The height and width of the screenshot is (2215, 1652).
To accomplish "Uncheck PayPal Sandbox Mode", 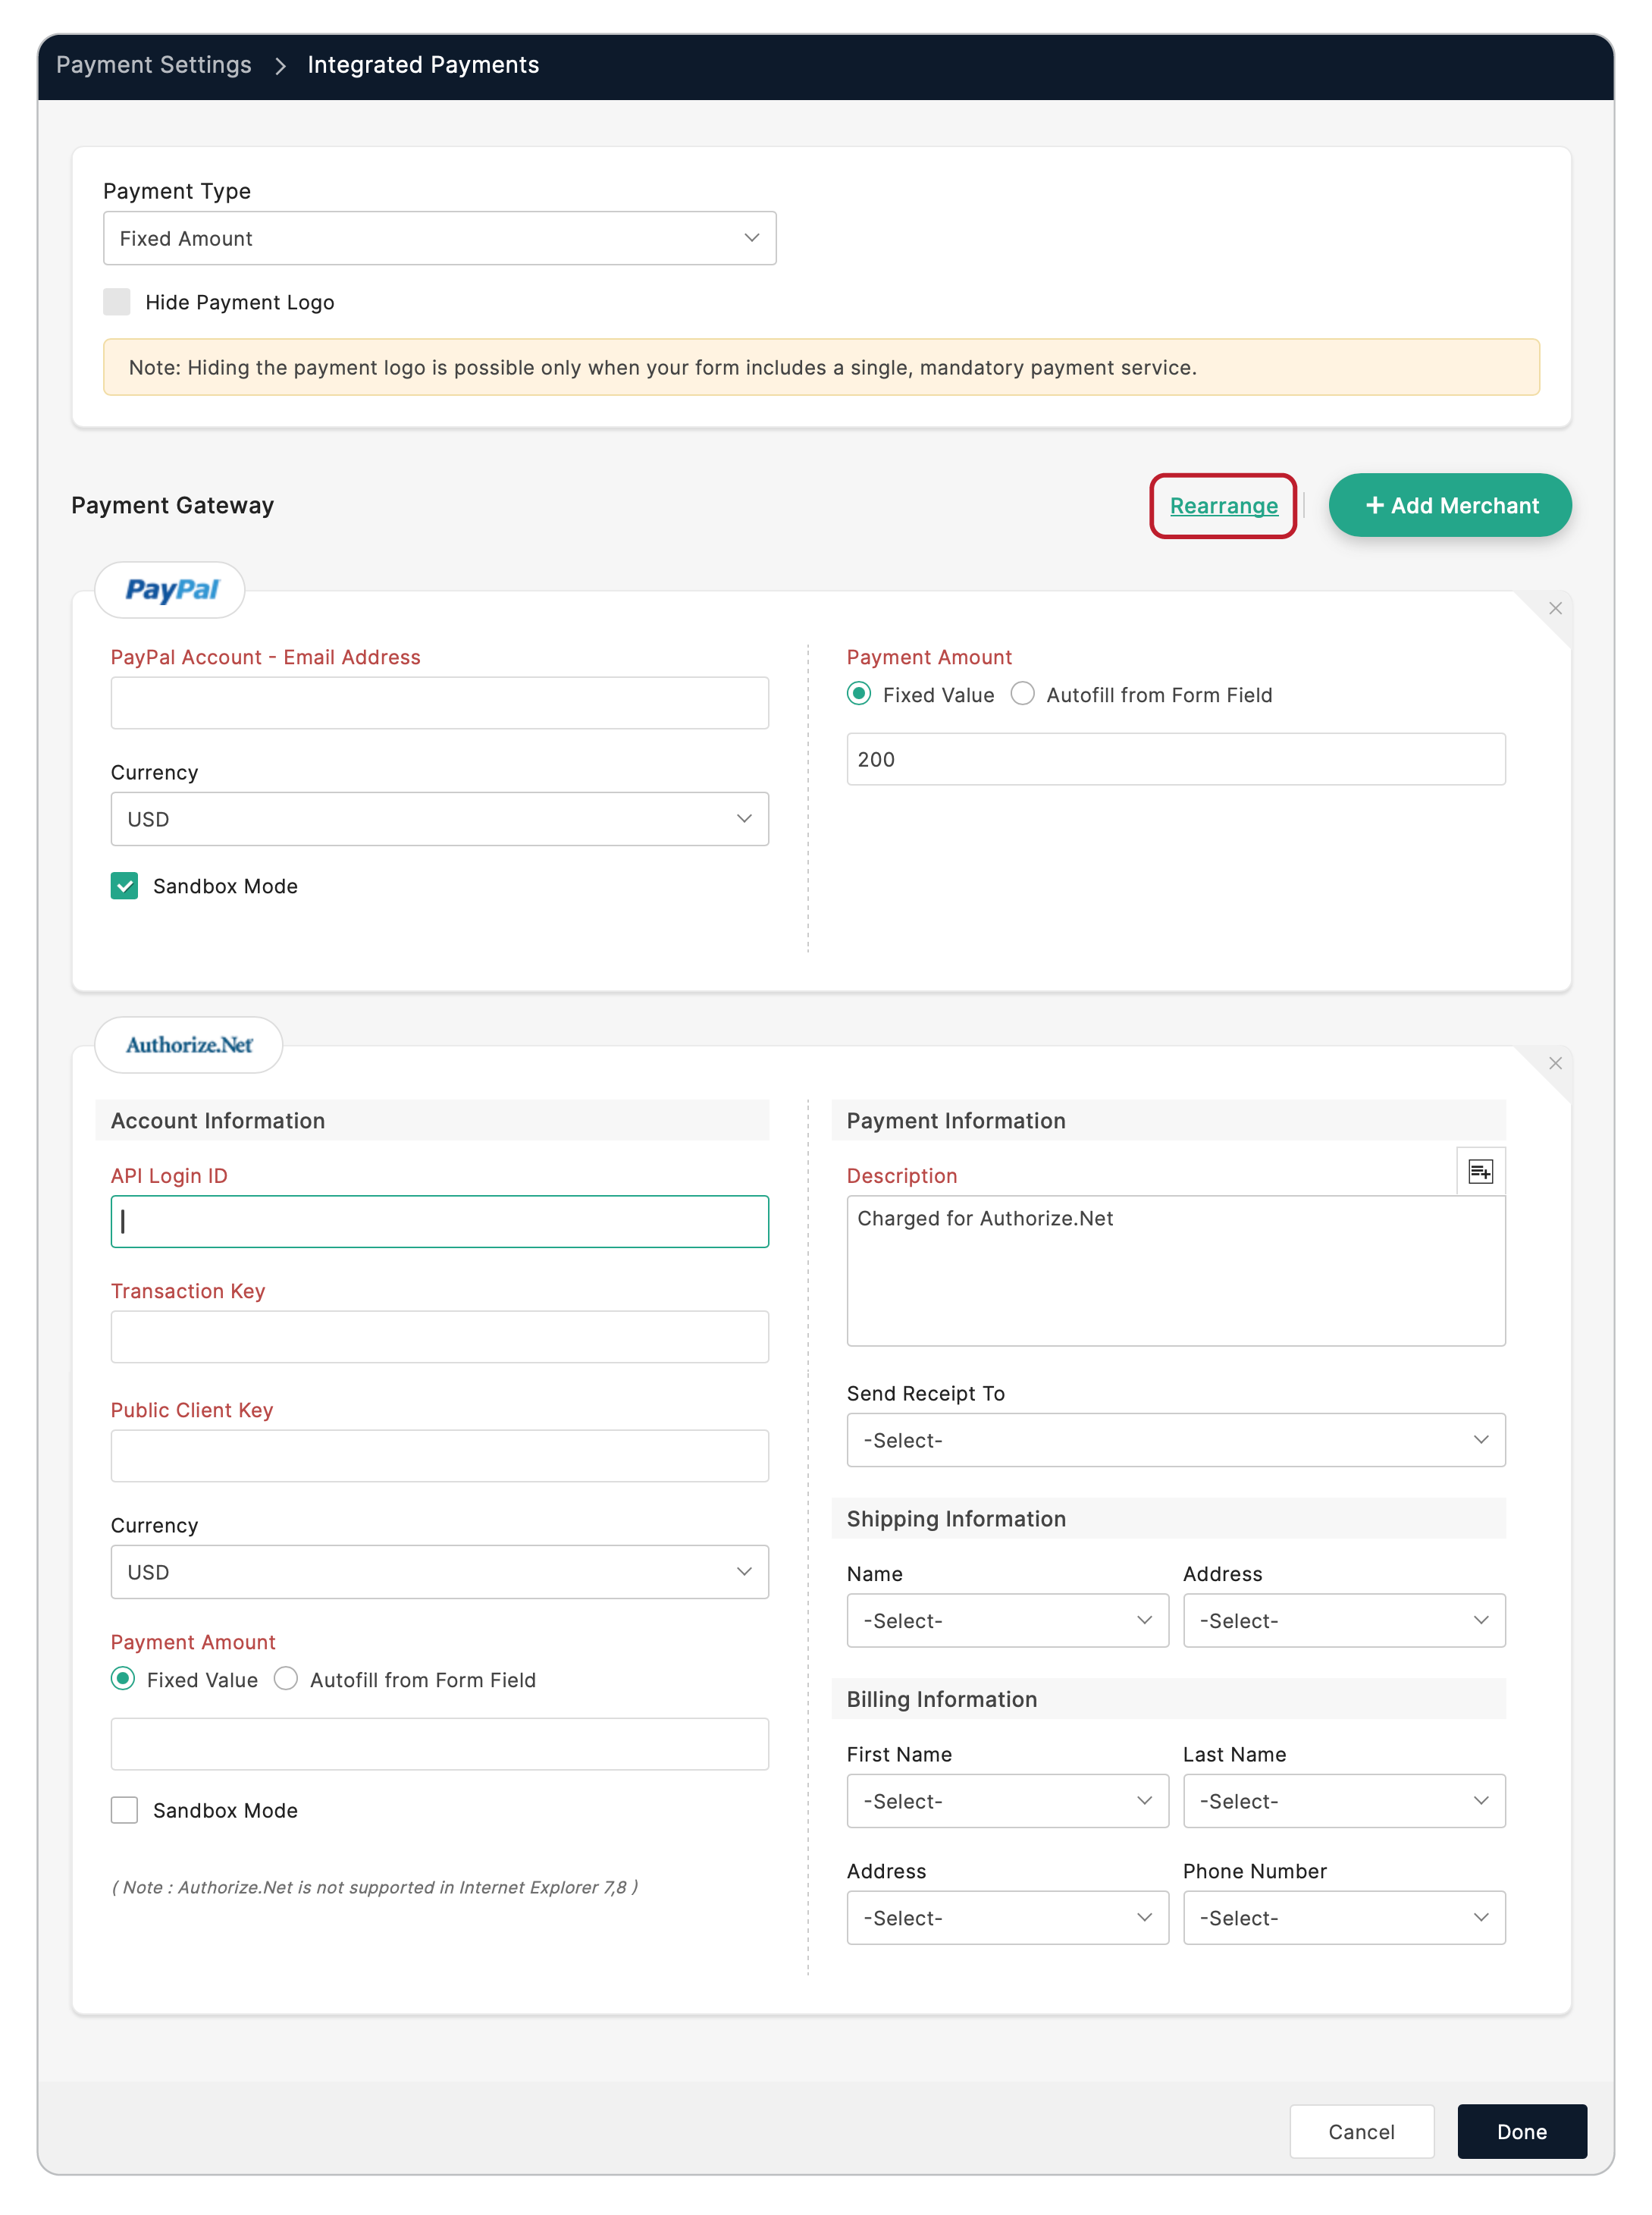I will (x=124, y=886).
